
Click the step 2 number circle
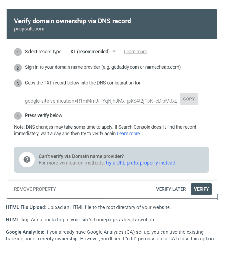pyautogui.click(x=18, y=68)
